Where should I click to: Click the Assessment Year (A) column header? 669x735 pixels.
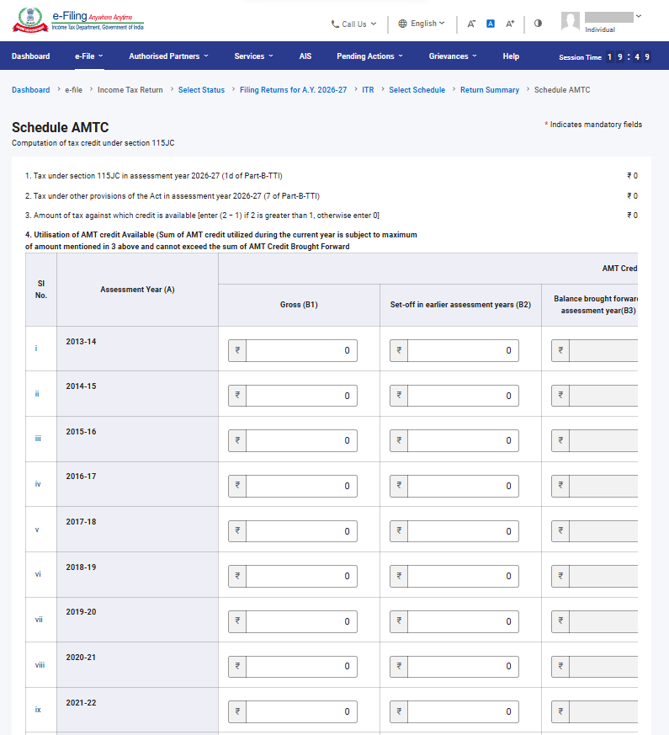tap(137, 290)
